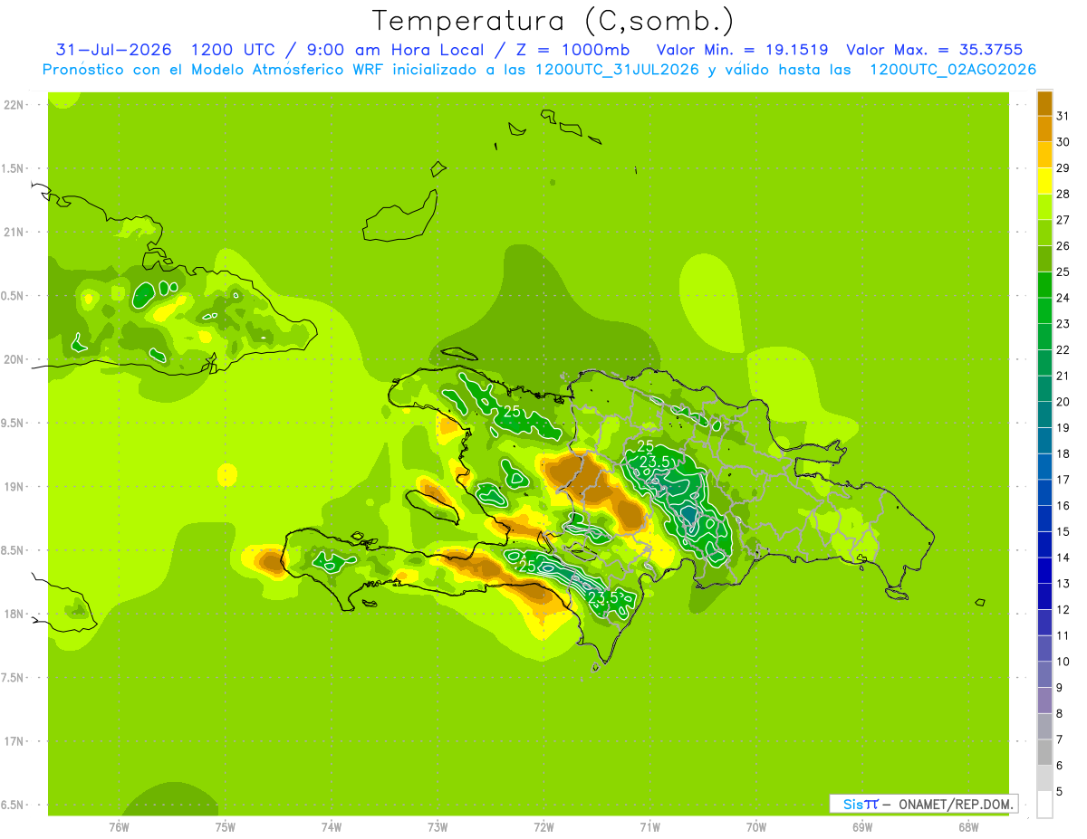Click the "19N" latitude axis label
This screenshot has width=1087, height=839.
coord(14,487)
